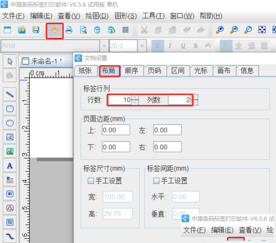Viewport: 276px width, 243px height.
Task: Select the rounded rectangle tool
Action: tap(10, 109)
